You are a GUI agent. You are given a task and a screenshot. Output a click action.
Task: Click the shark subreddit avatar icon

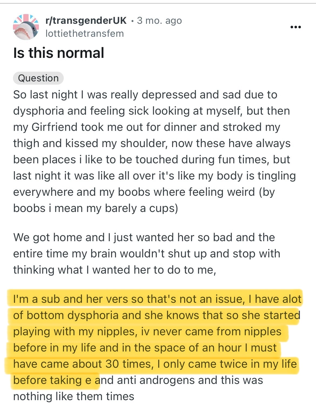tap(26, 27)
